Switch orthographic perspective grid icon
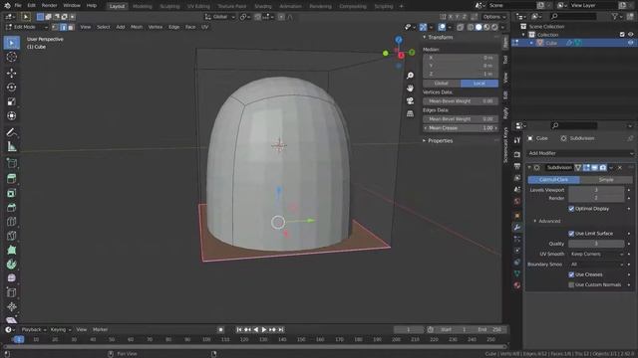This screenshot has width=638, height=358. (x=410, y=113)
